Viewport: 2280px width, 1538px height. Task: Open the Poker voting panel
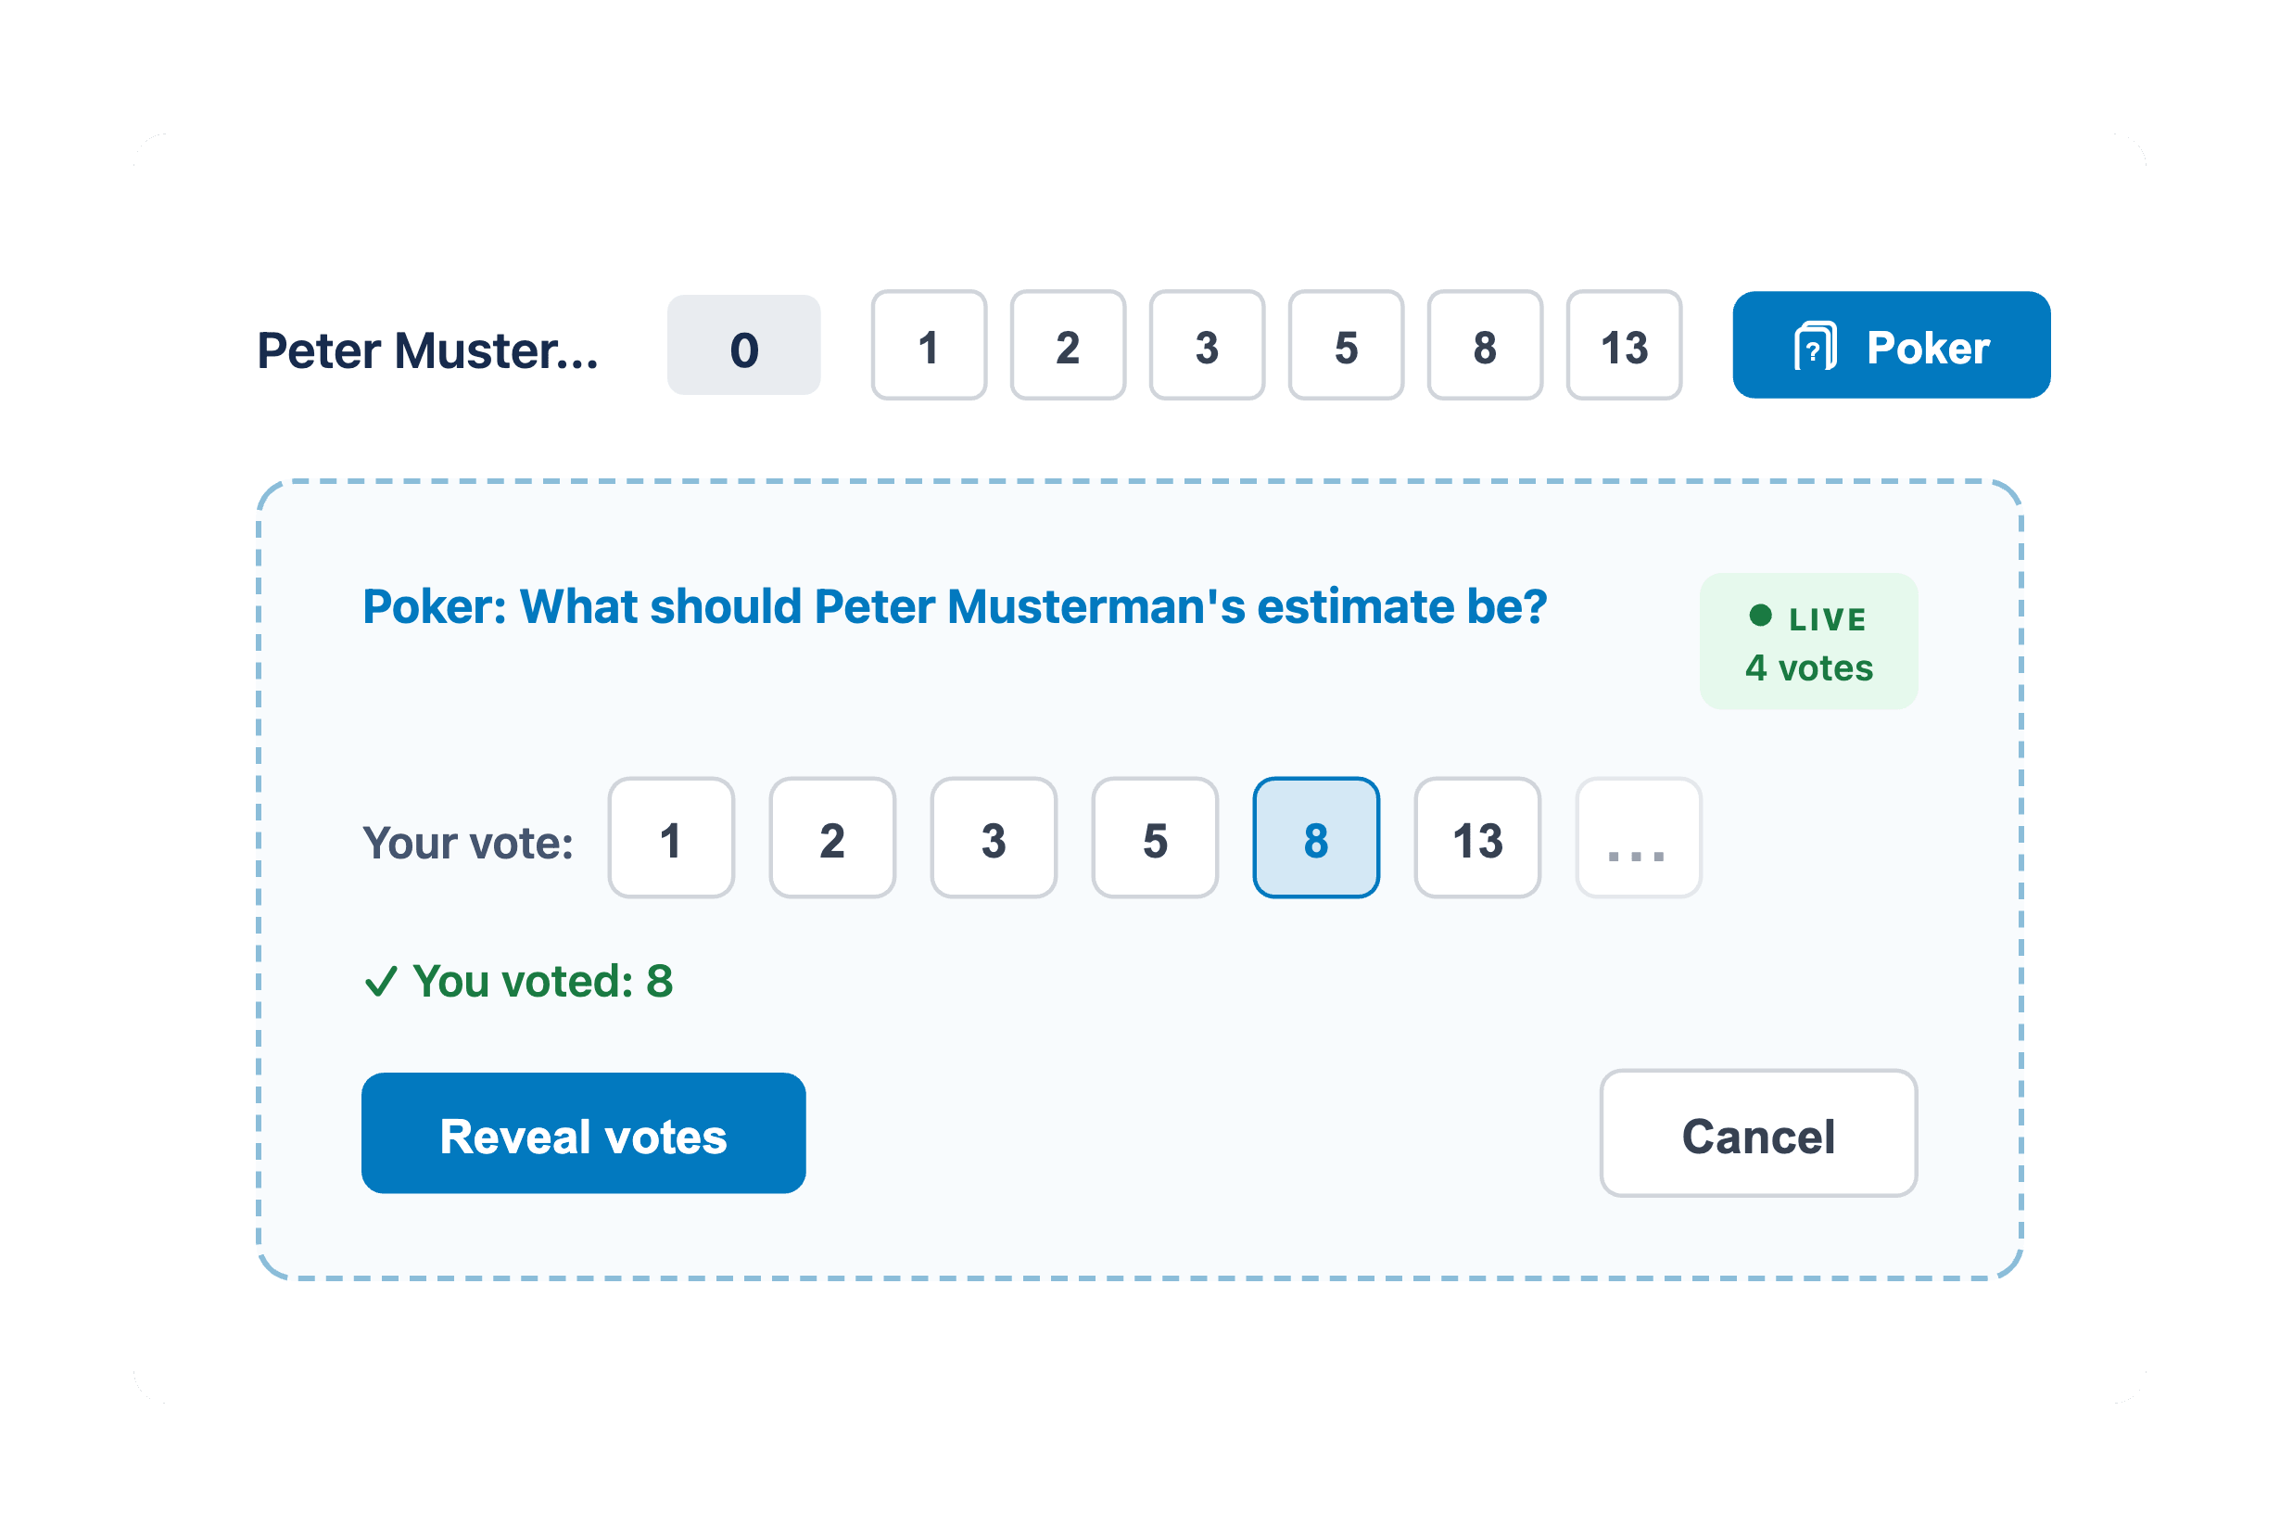pos(1890,345)
